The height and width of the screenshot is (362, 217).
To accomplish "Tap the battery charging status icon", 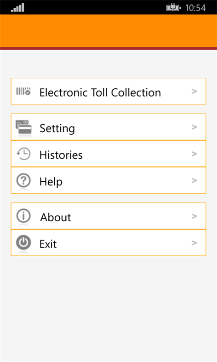I will coord(174,8).
